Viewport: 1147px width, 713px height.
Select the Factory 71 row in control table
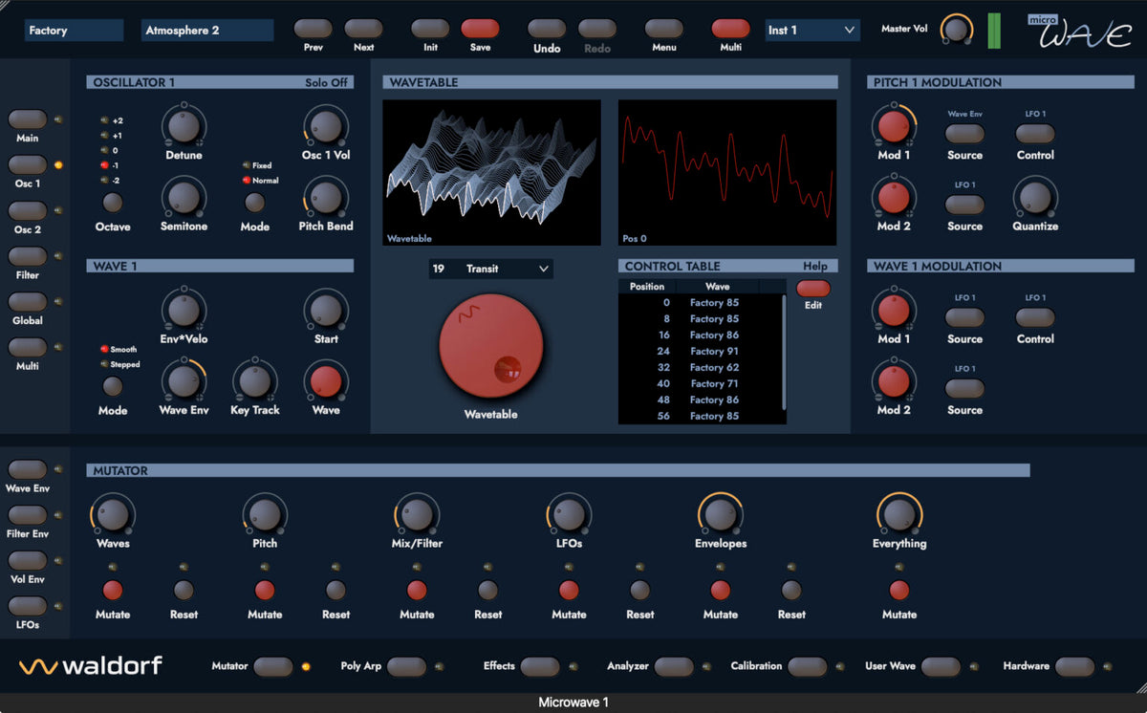(x=702, y=383)
